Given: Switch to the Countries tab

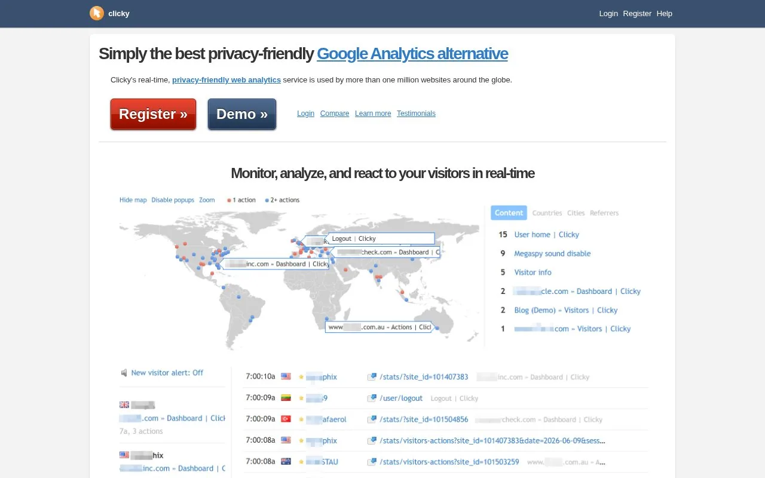Looking at the screenshot, I should point(547,213).
